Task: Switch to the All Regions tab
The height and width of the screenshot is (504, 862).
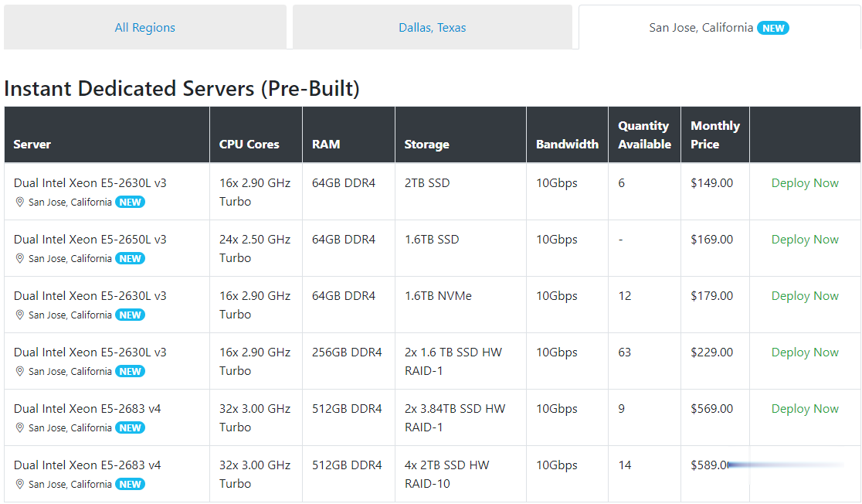Action: pyautogui.click(x=145, y=28)
